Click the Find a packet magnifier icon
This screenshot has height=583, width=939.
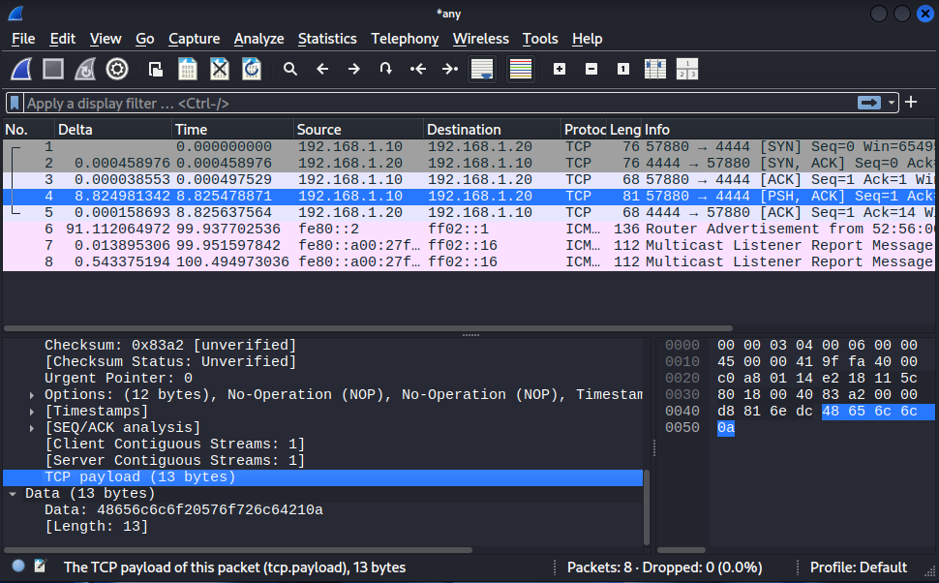click(x=289, y=69)
